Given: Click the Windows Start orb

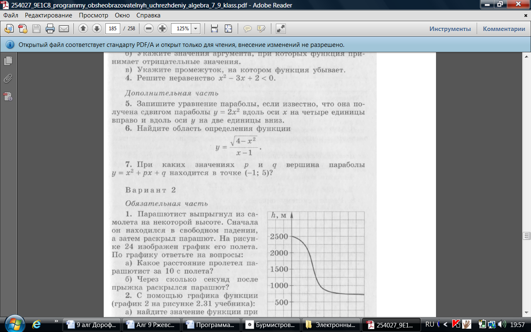Looking at the screenshot, I should tap(15, 324).
